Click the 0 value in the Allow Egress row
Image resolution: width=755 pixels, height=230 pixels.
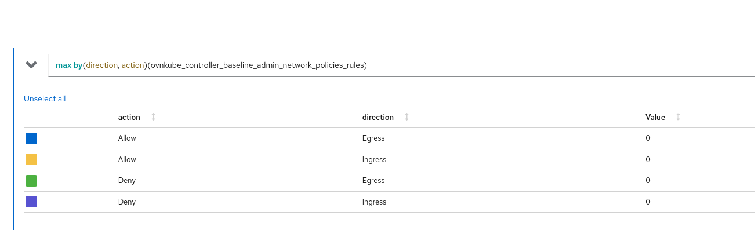[648, 138]
